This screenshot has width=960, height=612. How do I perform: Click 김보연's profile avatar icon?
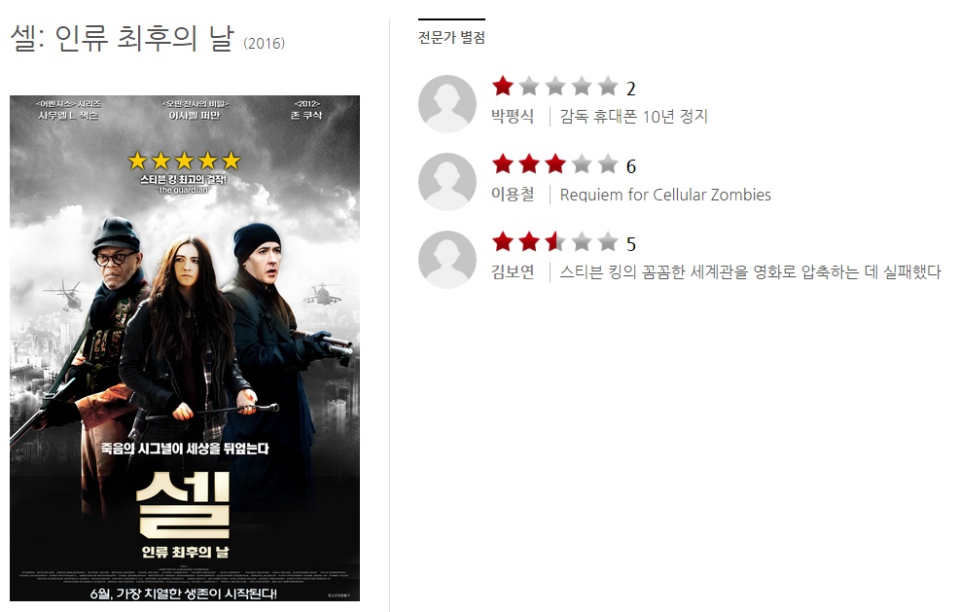447,259
